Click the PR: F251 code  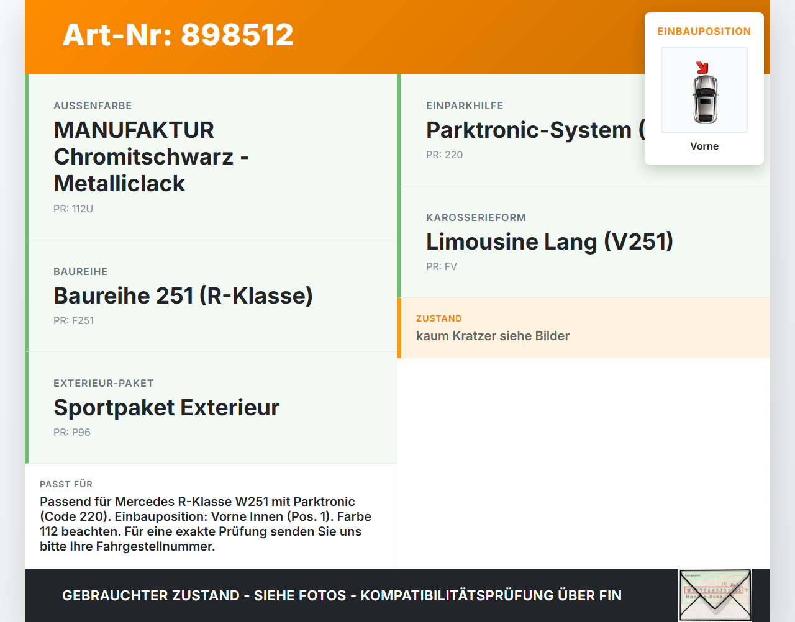74,320
